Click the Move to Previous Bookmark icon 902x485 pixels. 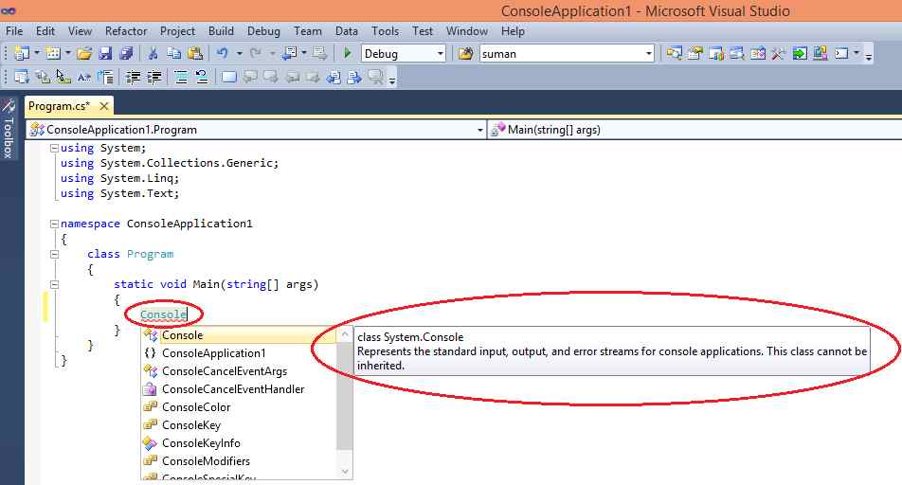250,77
